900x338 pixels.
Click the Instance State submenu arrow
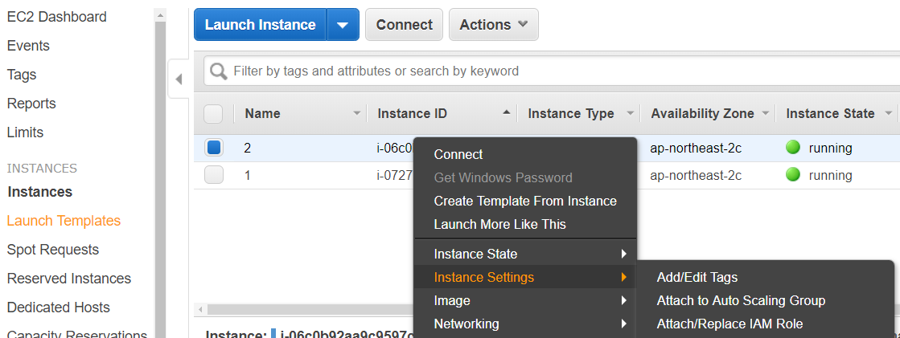pyautogui.click(x=623, y=254)
